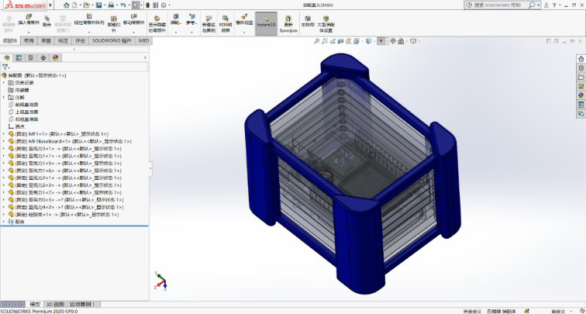Expand manager panel tabs chevron arrow
The height and width of the screenshot is (314, 586).
pos(145,57)
